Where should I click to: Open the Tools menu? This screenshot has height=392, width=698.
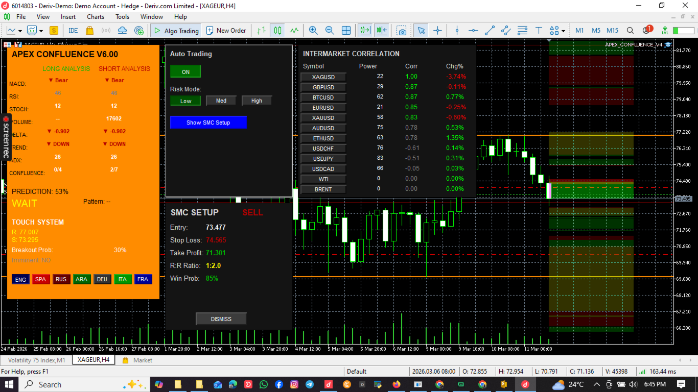(123, 17)
